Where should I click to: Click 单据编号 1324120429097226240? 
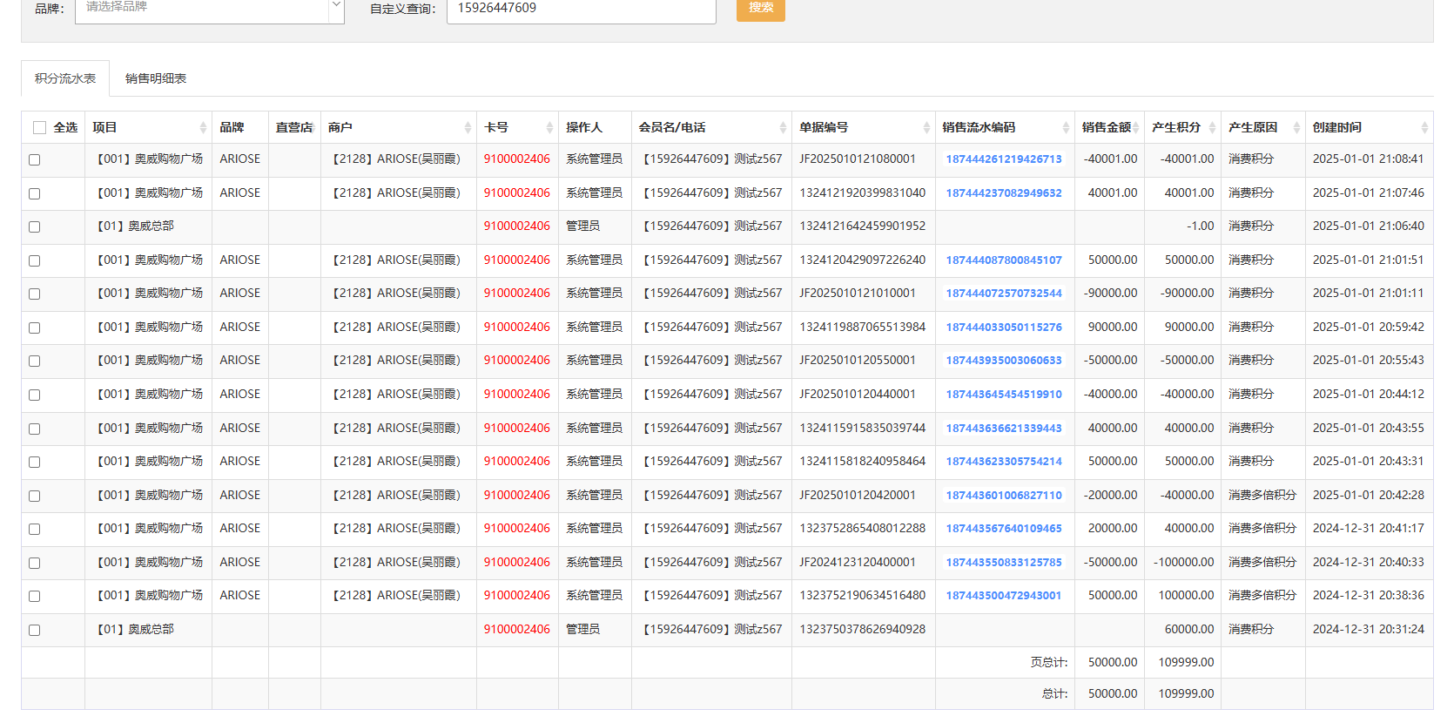863,260
